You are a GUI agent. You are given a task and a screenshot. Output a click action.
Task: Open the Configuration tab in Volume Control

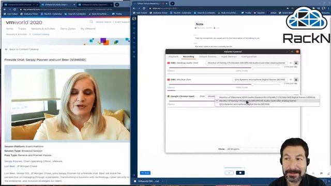click(249, 56)
